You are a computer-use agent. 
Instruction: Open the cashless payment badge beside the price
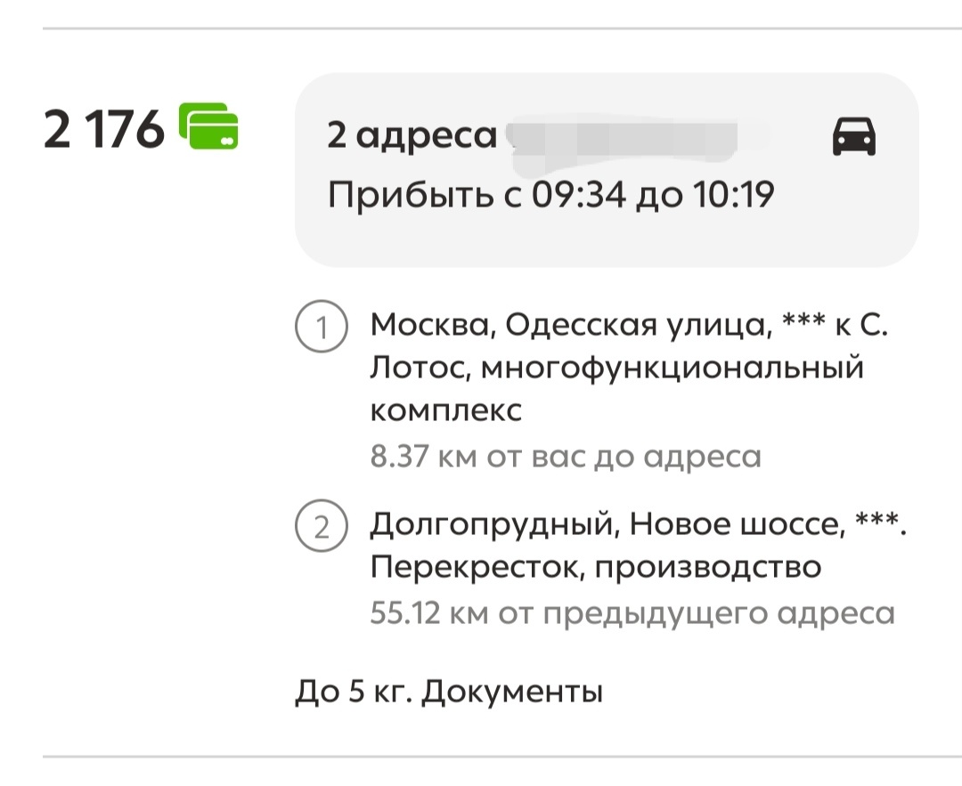tap(211, 129)
